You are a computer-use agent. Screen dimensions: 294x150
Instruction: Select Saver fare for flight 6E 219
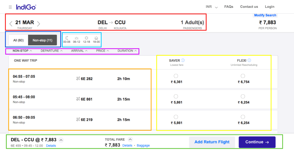[176, 117]
